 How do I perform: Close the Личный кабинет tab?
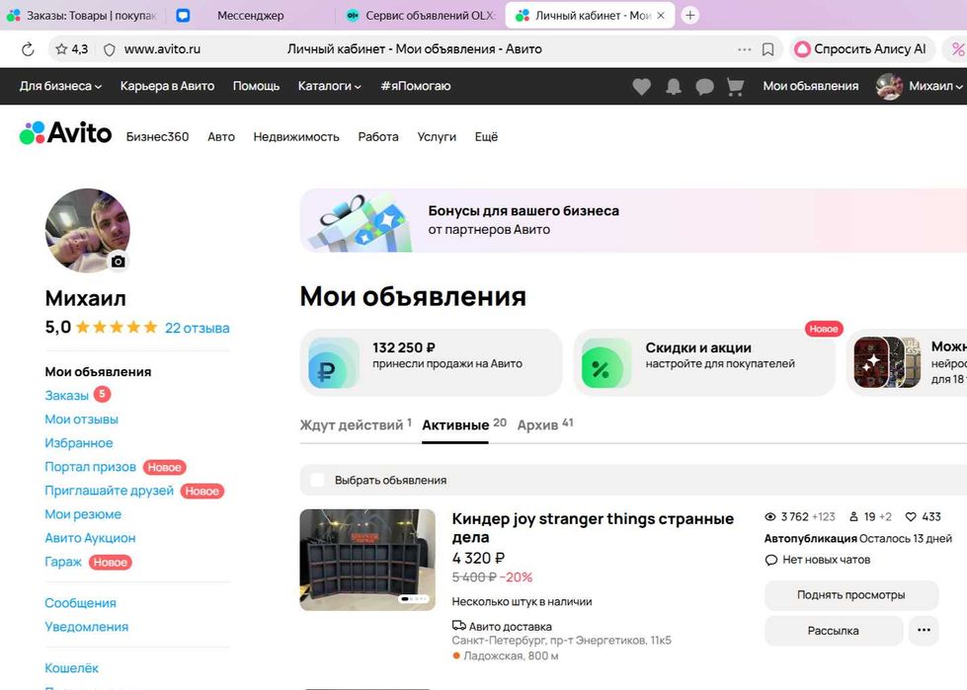(661, 16)
